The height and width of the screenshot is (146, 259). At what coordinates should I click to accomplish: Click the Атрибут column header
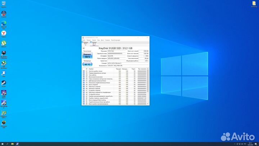coord(91,68)
